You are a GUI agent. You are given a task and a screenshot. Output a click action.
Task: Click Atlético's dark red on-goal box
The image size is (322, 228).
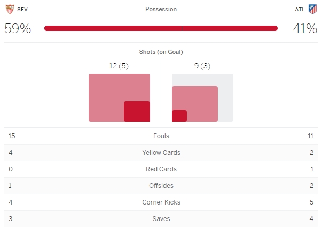coord(179,116)
